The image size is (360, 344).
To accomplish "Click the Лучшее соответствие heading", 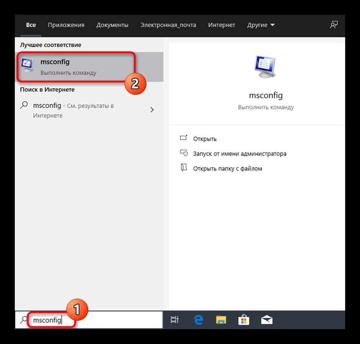I will pos(50,45).
